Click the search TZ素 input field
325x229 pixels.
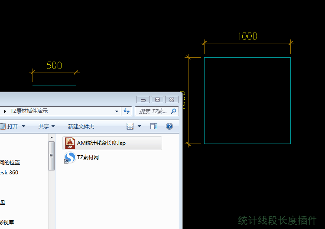153,111
